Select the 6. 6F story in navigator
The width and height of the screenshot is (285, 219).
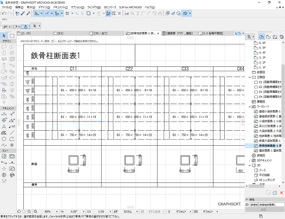tap(260, 43)
